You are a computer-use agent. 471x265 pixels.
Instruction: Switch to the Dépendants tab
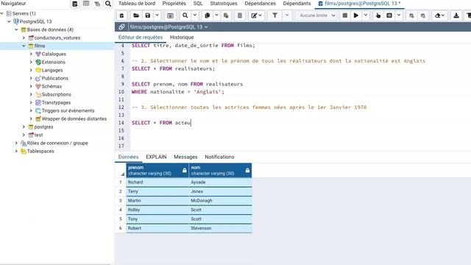coord(297,4)
